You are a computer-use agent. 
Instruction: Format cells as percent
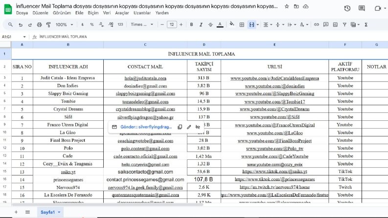coord(92,24)
